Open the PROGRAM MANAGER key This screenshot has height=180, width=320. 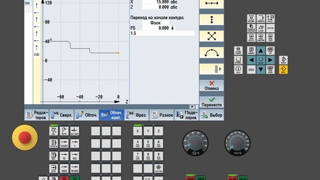coord(251,28)
